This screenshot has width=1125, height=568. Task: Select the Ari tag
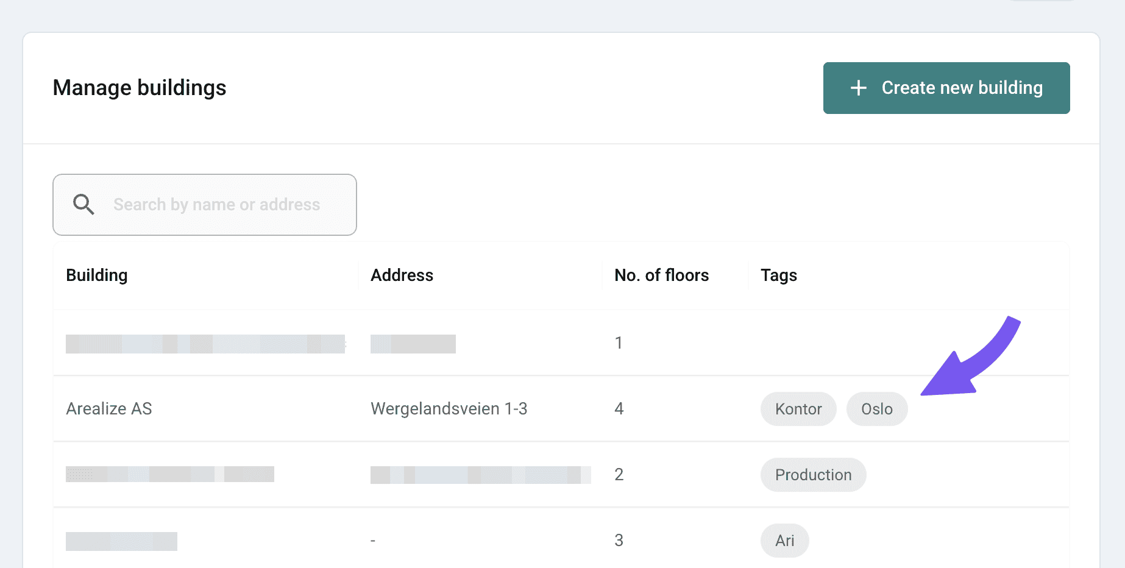pyautogui.click(x=784, y=541)
